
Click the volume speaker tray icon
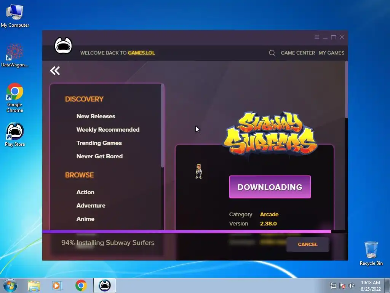[351, 286]
